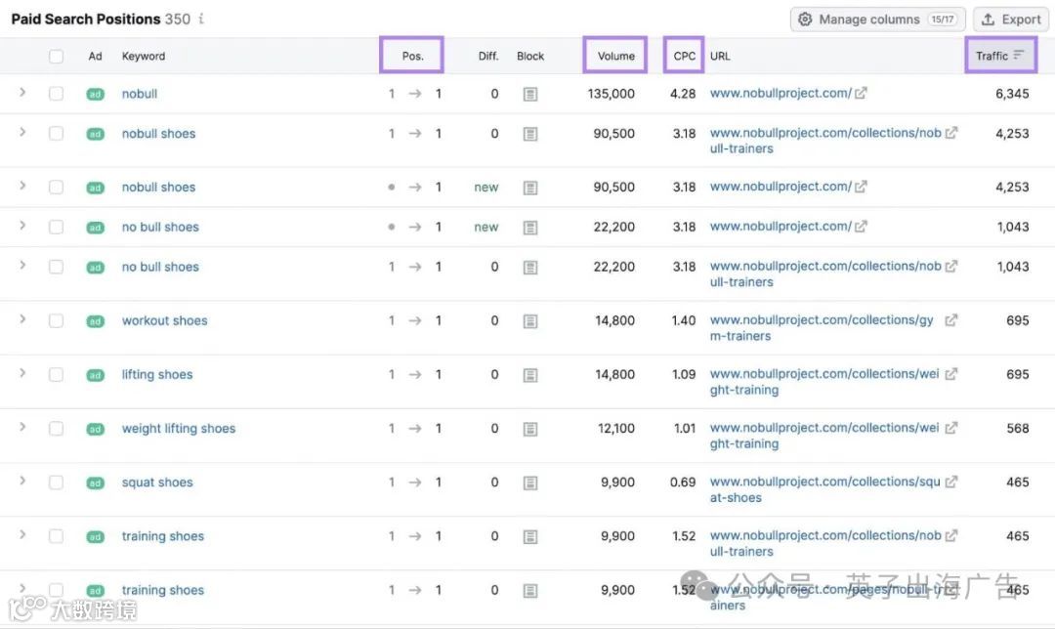Tick the lifting shoes row checkbox
Viewport: 1055px width, 629px height.
pyautogui.click(x=56, y=375)
